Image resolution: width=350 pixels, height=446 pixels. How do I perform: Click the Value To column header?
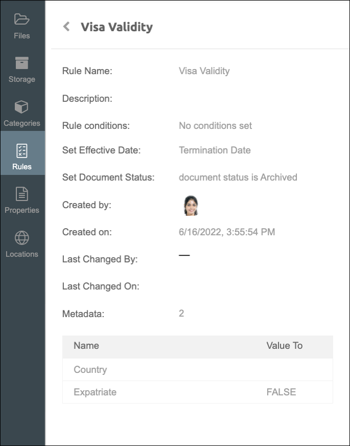point(284,346)
